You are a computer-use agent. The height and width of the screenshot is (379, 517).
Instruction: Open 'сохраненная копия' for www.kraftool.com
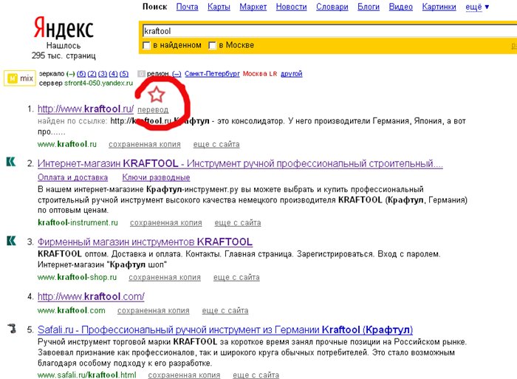[154, 310]
